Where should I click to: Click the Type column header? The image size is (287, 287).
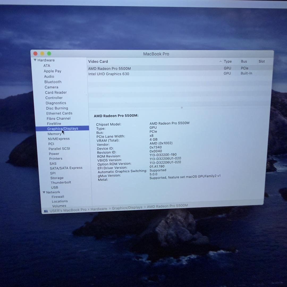(228, 61)
